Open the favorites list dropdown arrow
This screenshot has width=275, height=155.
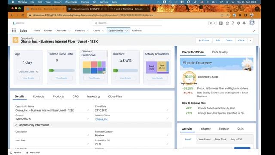point(214,23)
